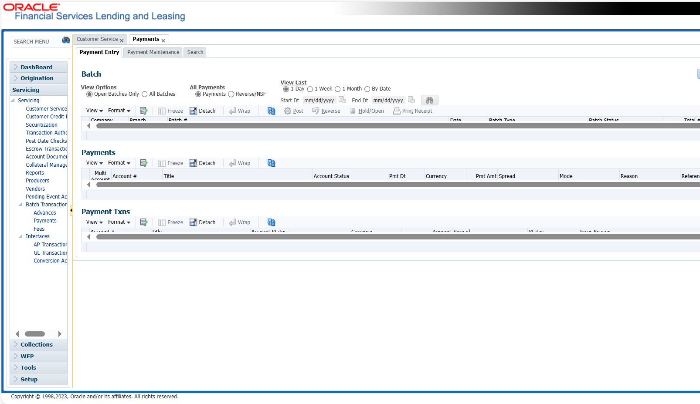
Task: Freeze column in Payments toolbar
Action: [x=170, y=163]
